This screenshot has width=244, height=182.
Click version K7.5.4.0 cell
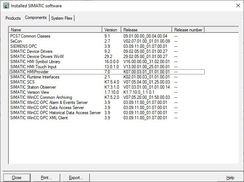point(112,82)
